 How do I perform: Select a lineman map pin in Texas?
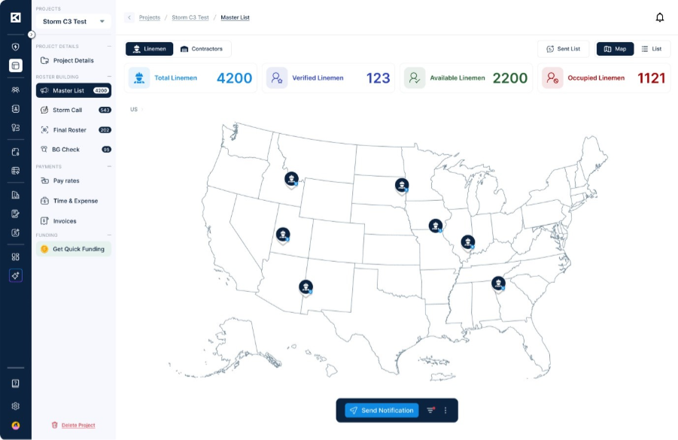[305, 285]
